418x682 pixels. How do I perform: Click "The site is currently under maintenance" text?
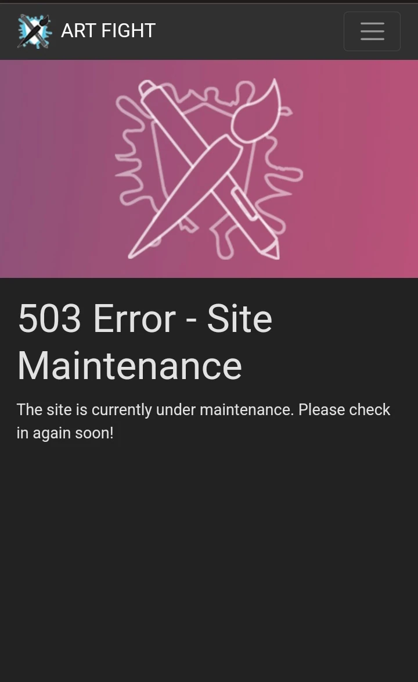(154, 410)
